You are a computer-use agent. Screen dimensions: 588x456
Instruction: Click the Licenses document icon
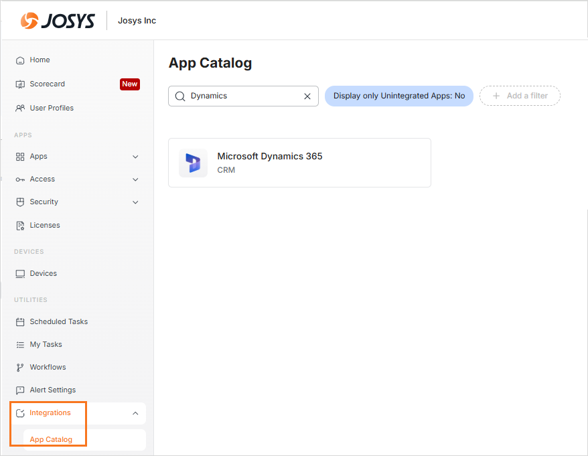click(x=20, y=226)
